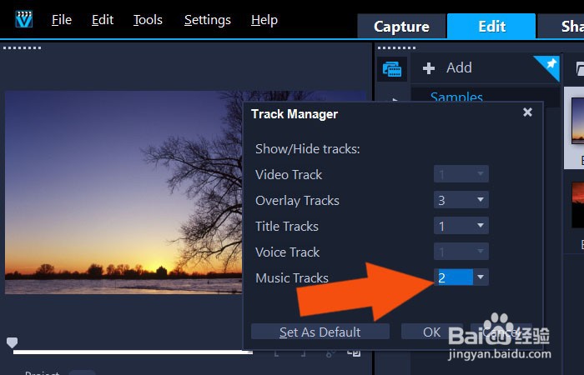The width and height of the screenshot is (584, 375).
Task: Click the sunset preview image
Action: tap(123, 192)
